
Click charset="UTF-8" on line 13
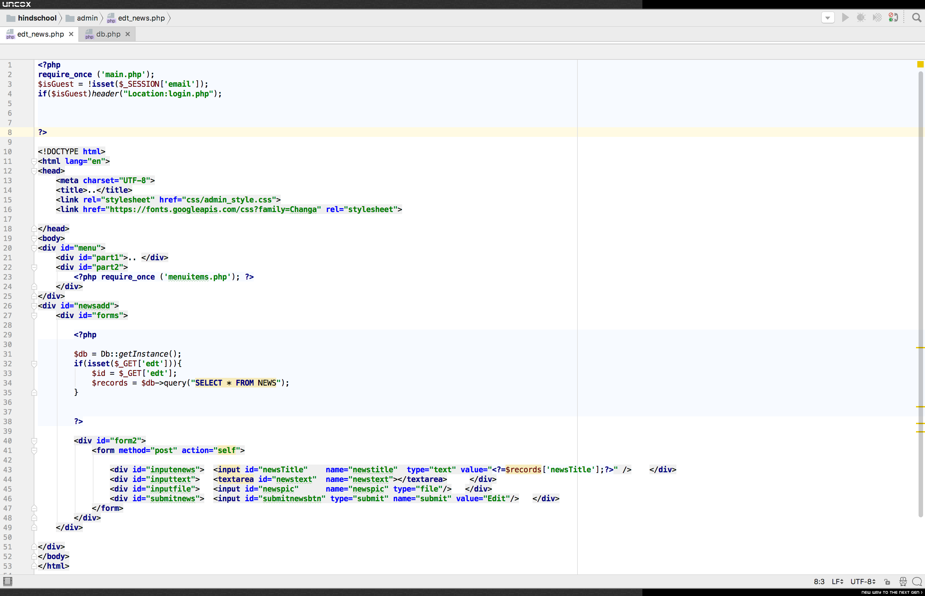(117, 180)
